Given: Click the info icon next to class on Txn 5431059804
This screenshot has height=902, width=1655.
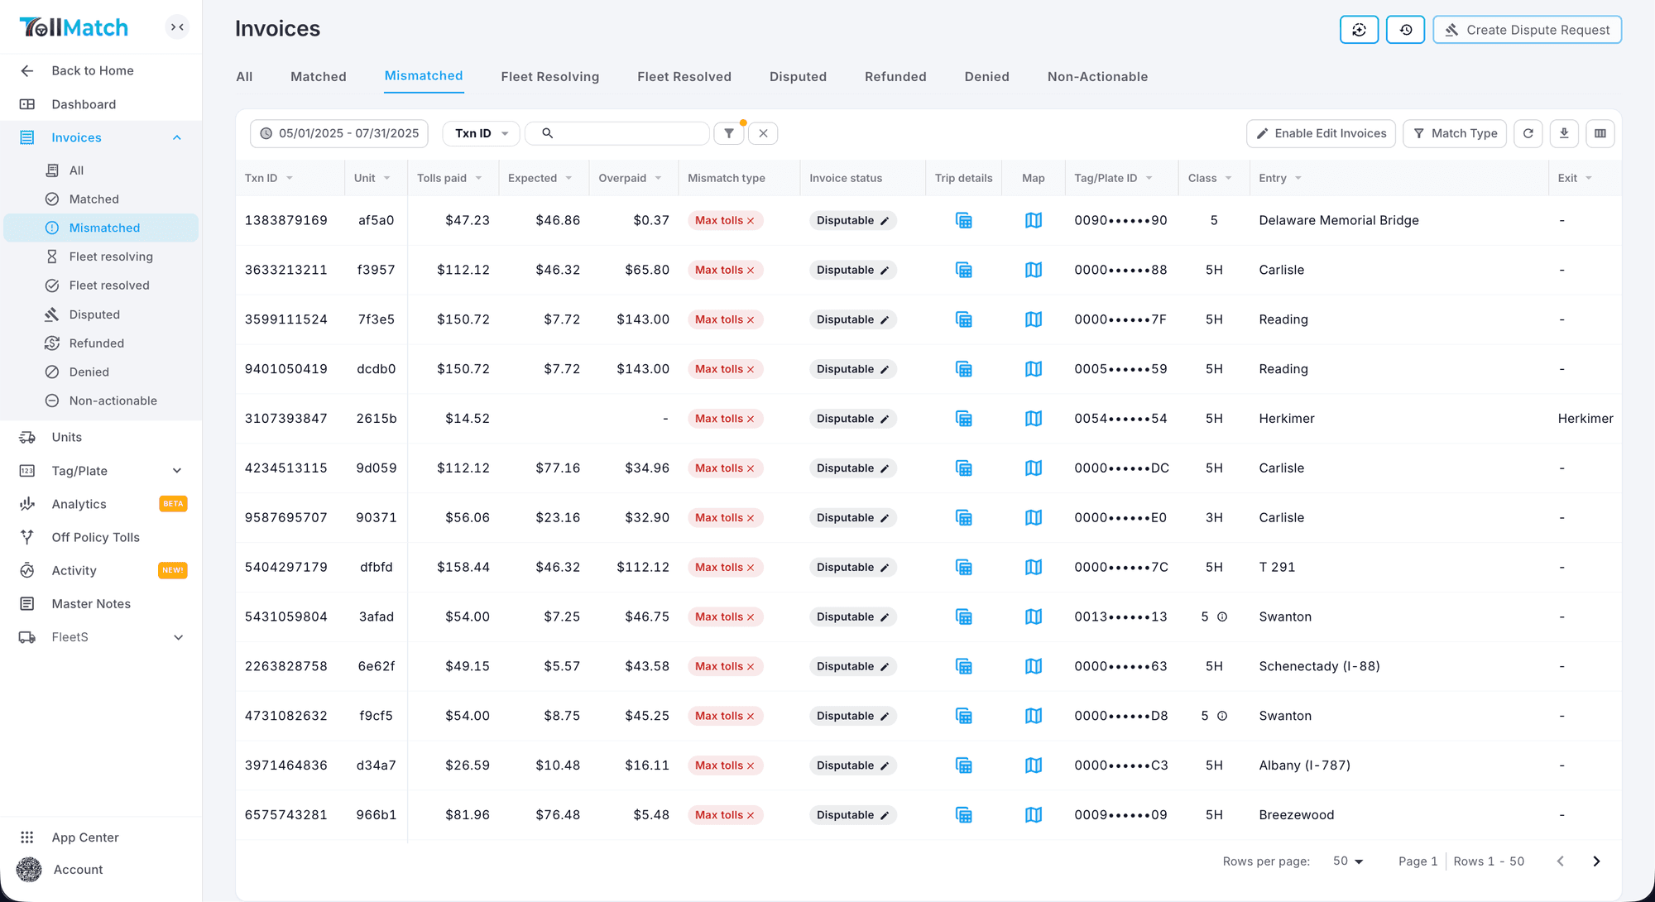Looking at the screenshot, I should click(1222, 617).
